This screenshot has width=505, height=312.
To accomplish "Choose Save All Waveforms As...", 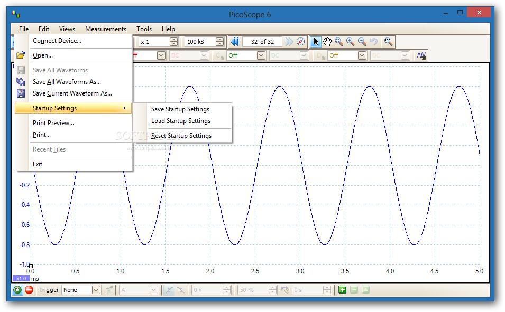I will coord(74,82).
